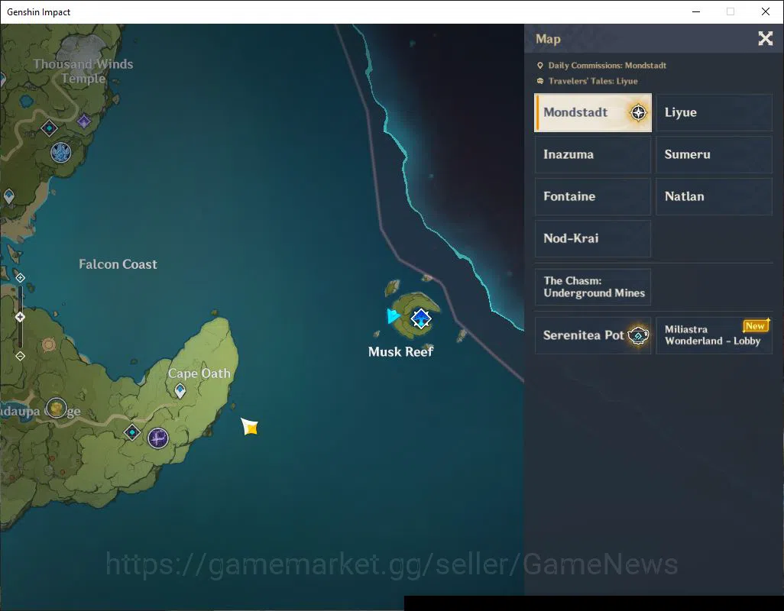784x611 pixels.
Task: Minimize the Genshin Impact window
Action: [695, 11]
